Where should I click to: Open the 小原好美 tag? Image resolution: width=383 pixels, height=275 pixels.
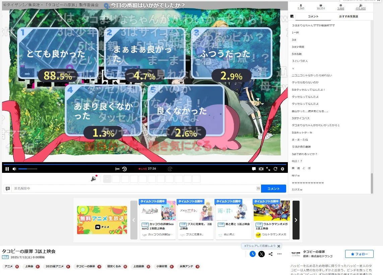(x=162, y=266)
